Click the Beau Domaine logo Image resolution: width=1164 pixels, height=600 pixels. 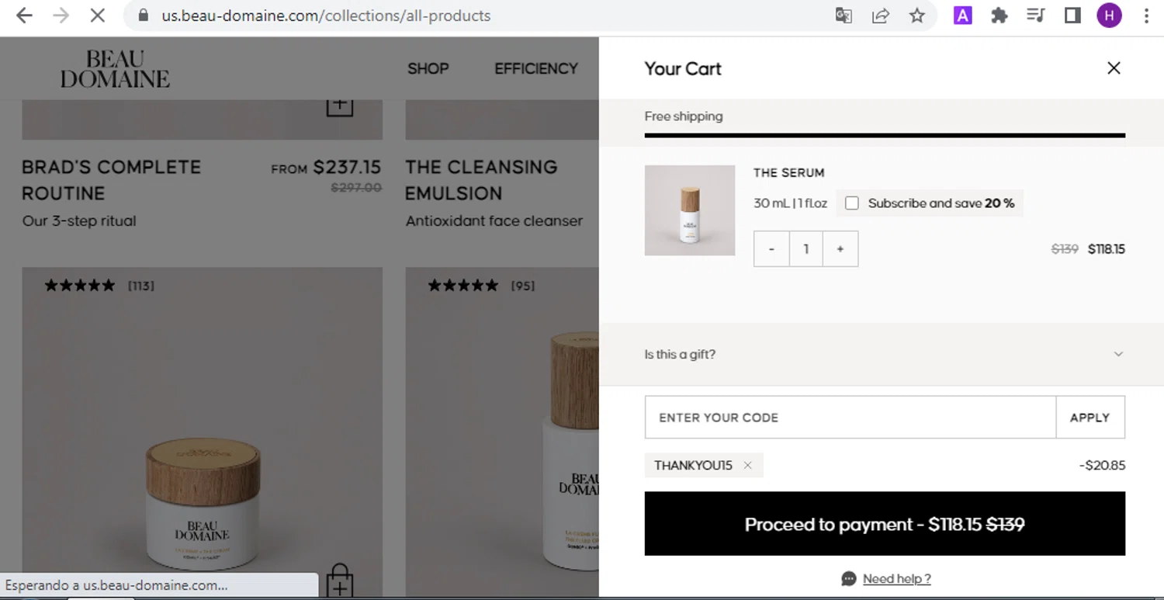point(115,68)
